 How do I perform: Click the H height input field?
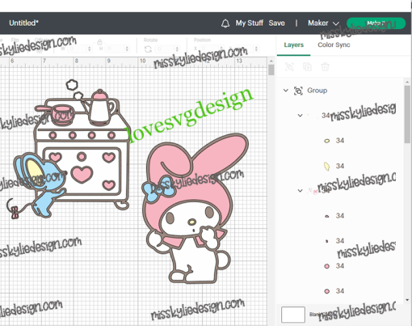[x=115, y=49]
